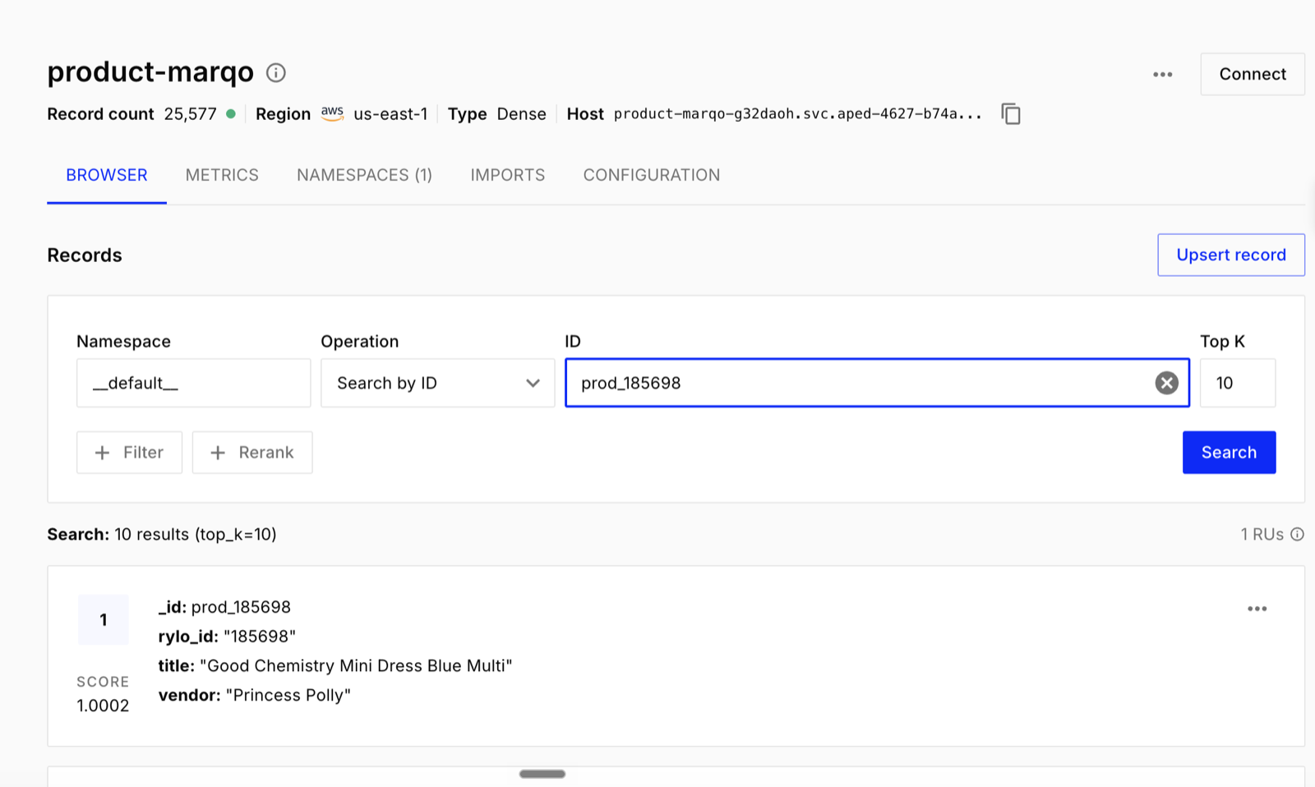Run the query with the Search button
The width and height of the screenshot is (1315, 787).
coord(1229,453)
